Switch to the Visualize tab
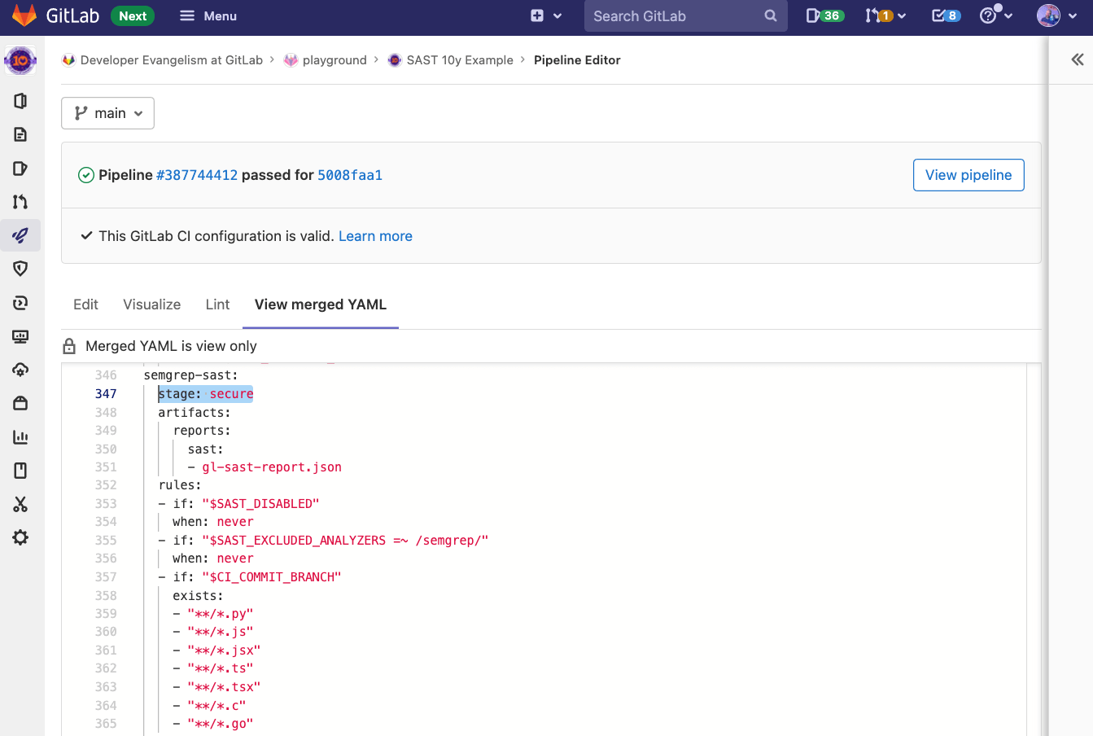Viewport: 1093px width, 736px height. pos(151,304)
